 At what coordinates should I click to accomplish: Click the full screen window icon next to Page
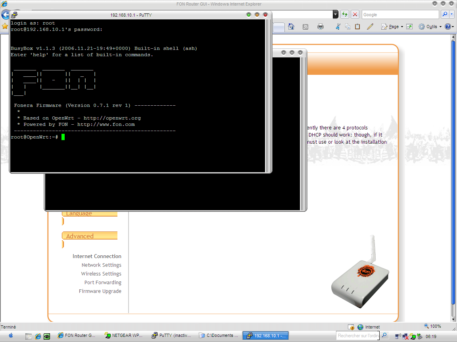(x=409, y=27)
